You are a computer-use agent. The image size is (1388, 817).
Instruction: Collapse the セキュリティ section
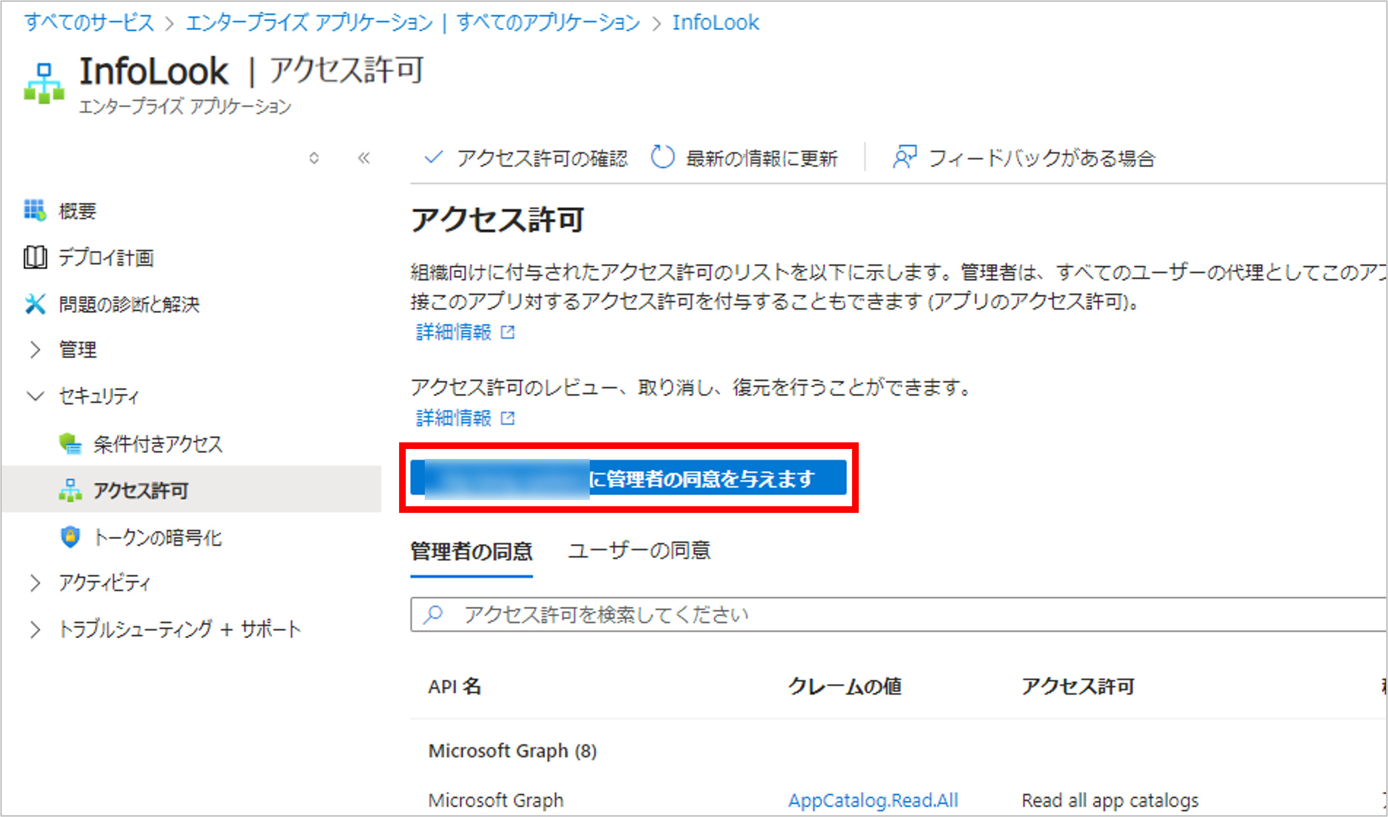point(35,396)
